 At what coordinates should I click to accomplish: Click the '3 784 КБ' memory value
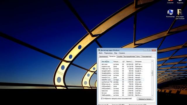131,91
